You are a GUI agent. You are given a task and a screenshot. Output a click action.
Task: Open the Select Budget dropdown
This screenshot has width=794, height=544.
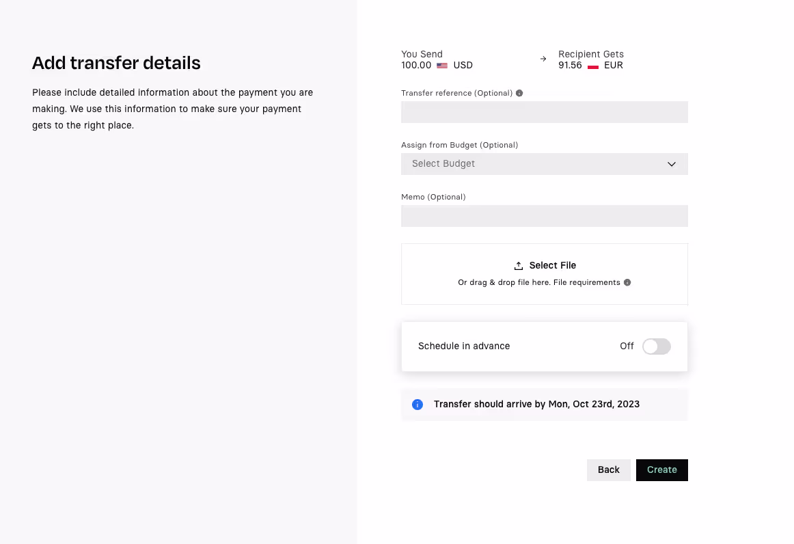coord(545,164)
